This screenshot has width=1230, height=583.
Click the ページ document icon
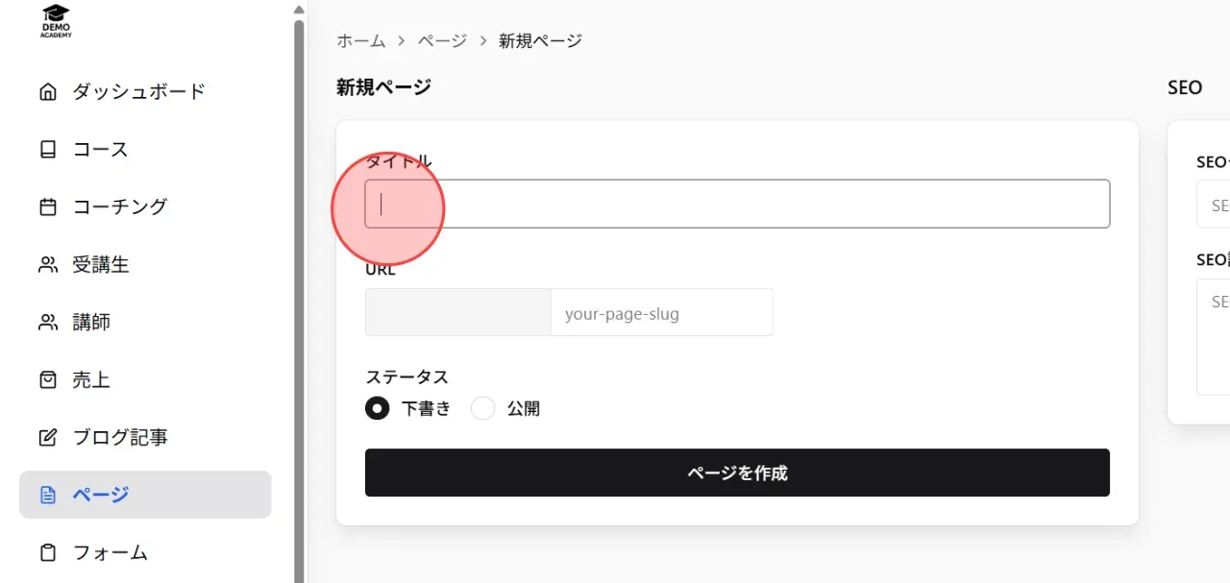(x=48, y=496)
